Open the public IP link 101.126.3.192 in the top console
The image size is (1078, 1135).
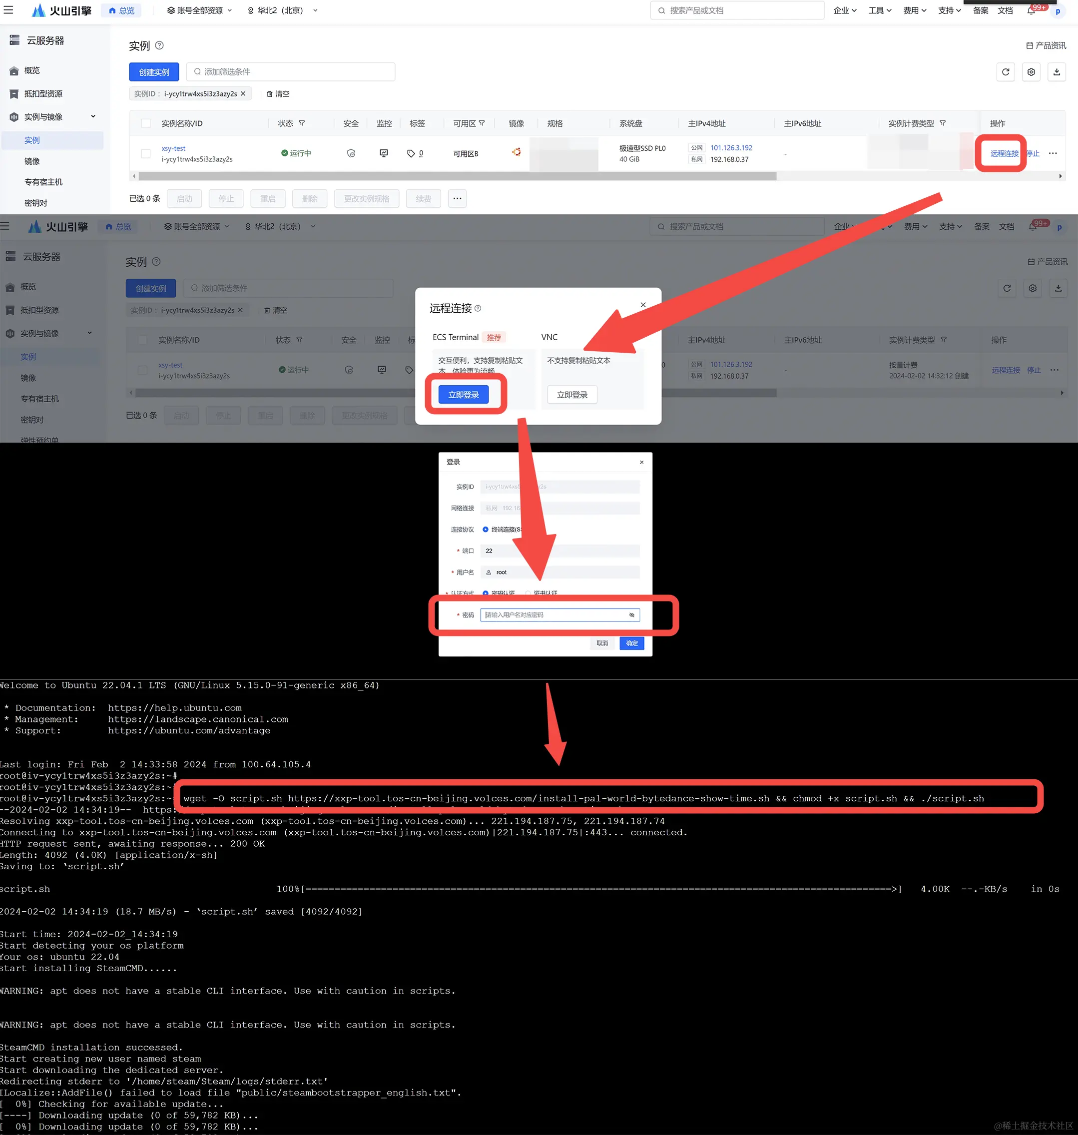click(731, 148)
